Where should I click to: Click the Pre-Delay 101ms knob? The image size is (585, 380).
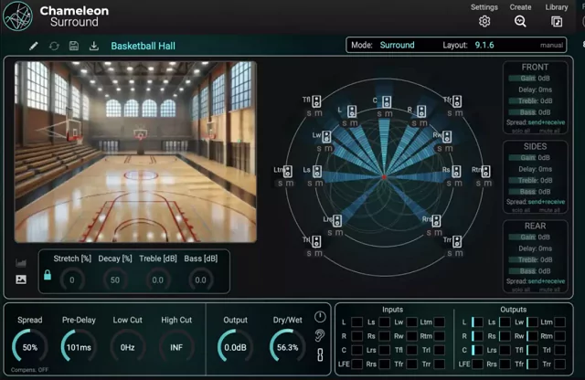[x=79, y=347]
